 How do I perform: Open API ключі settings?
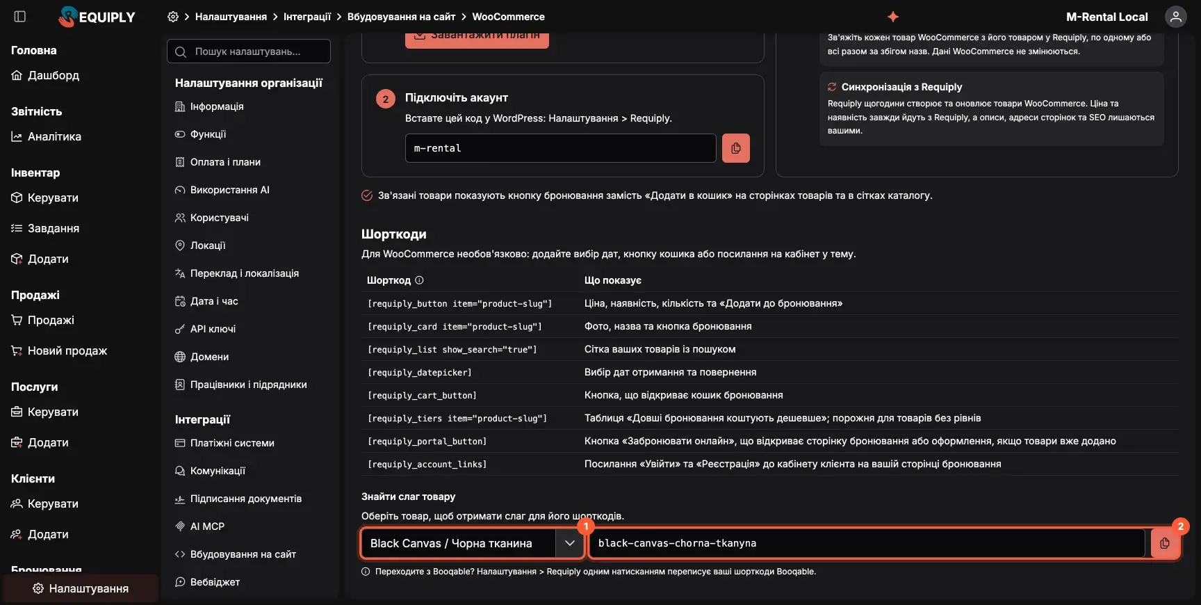(x=205, y=329)
